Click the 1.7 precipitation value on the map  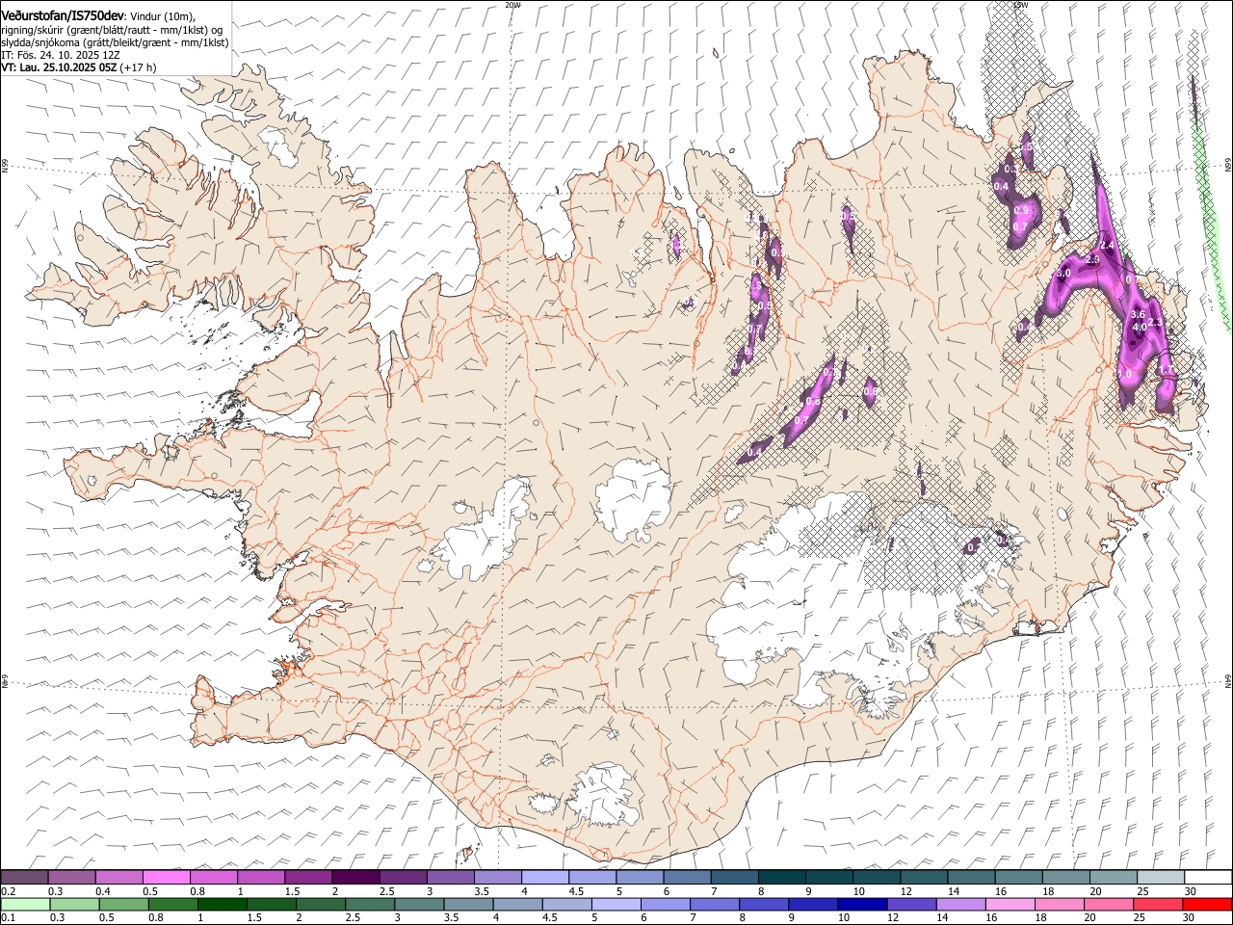(1167, 370)
